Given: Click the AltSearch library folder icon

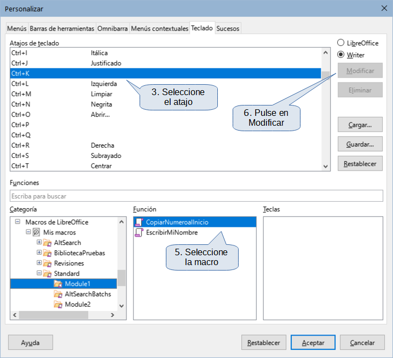Looking at the screenshot, I should (x=47, y=243).
